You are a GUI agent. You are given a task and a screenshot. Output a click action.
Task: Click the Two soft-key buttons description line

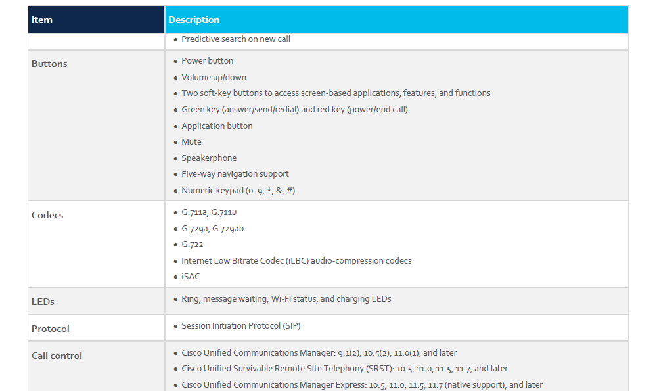[336, 93]
